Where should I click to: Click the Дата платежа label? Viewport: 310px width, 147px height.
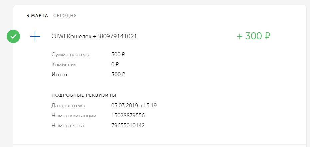coord(68,106)
